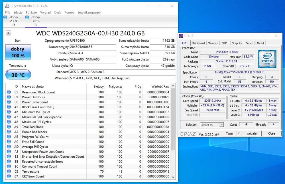Click status orb for Average P/E Cycles
This screenshot has width=285, height=184.
9,147
